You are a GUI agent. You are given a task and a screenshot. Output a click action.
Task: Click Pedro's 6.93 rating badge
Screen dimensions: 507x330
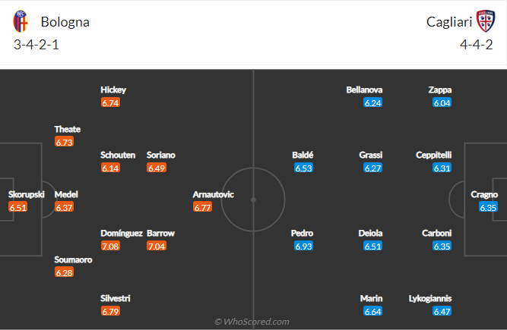303,246
